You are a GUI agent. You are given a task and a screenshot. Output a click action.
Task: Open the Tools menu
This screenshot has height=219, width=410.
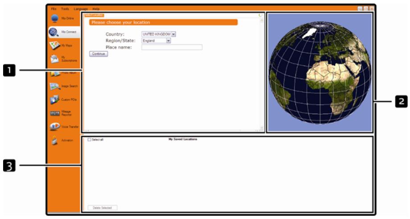(x=65, y=9)
